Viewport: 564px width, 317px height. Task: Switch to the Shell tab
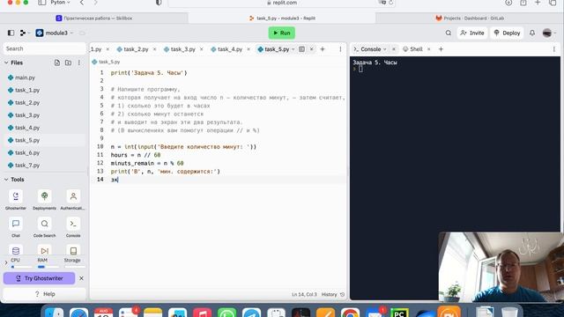[x=412, y=49]
